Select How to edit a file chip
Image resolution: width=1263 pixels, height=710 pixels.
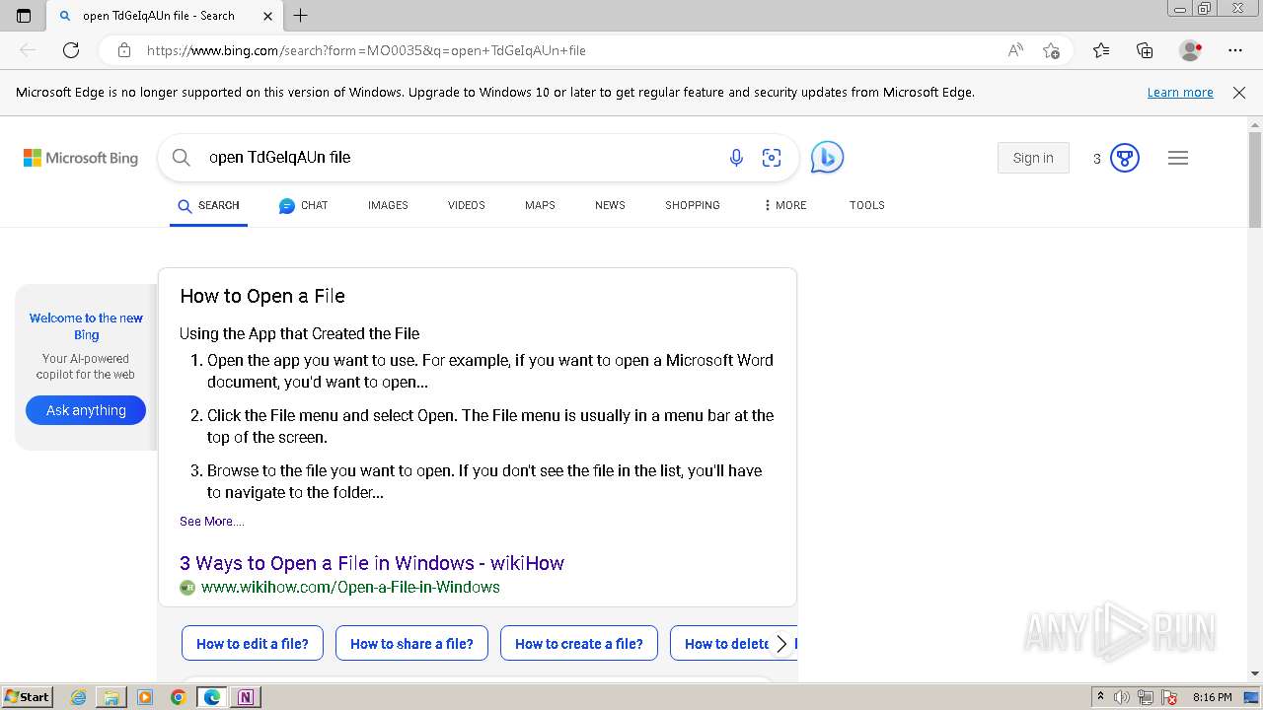[x=253, y=644]
